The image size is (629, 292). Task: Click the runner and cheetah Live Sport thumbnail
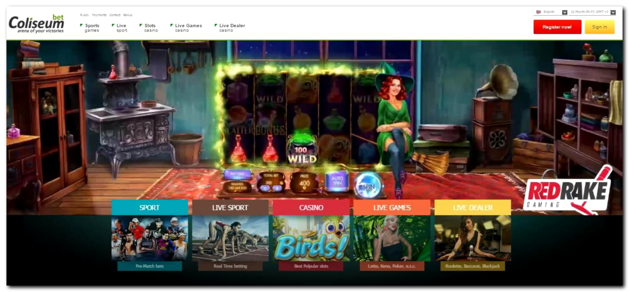230,238
